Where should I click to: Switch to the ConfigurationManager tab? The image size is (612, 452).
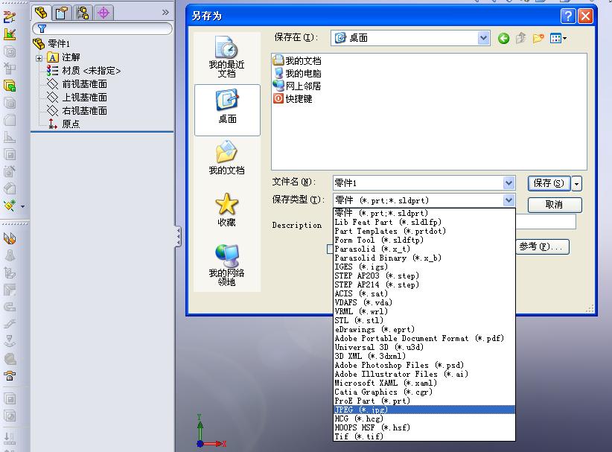pos(83,13)
